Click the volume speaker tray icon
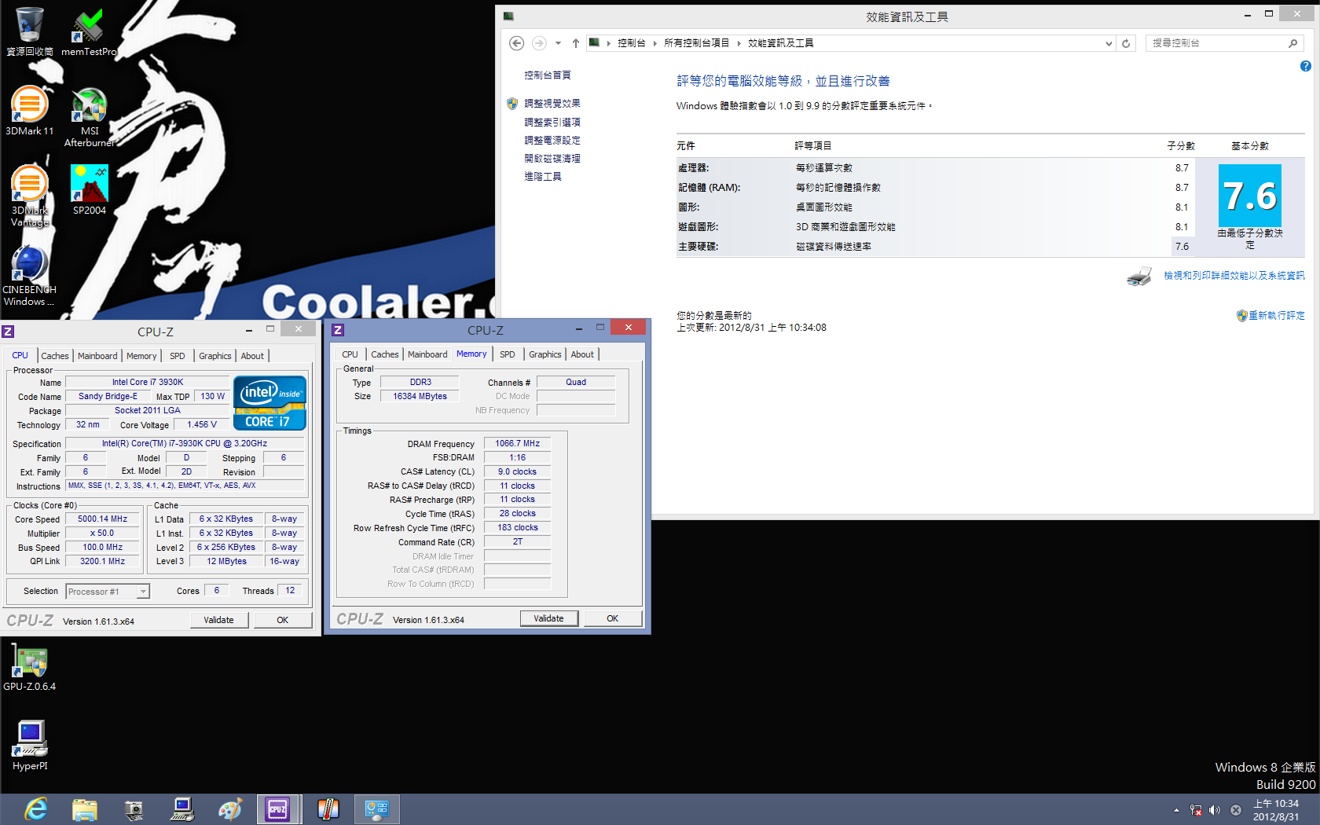Image resolution: width=1320 pixels, height=825 pixels. (1215, 810)
